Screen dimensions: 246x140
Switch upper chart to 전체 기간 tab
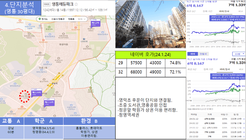(208, 11)
